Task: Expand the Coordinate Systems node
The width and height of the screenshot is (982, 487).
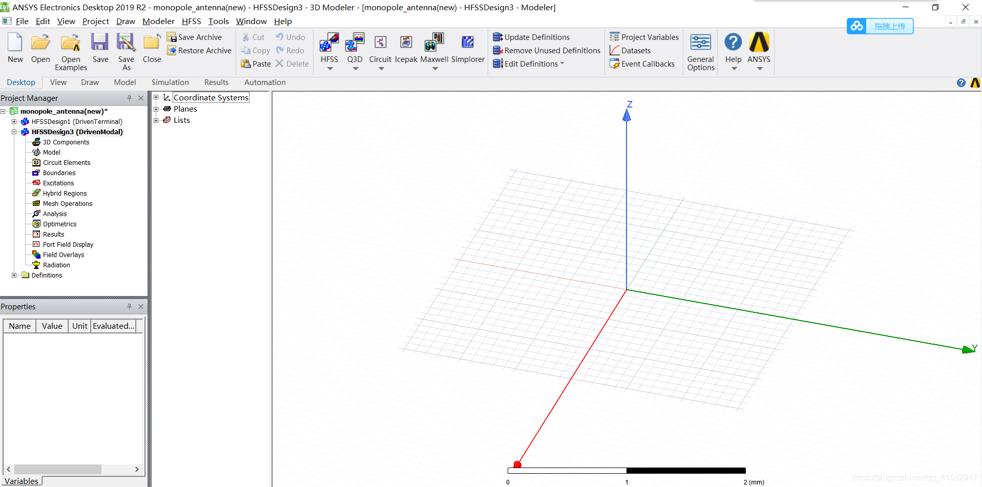Action: point(156,97)
